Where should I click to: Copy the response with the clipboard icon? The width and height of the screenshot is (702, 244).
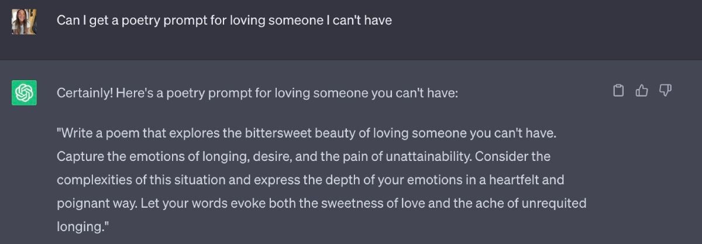618,91
